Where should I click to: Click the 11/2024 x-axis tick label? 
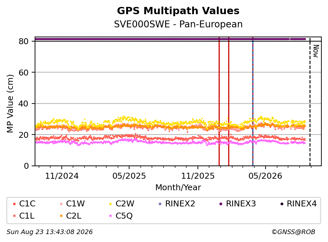[x=62, y=176]
